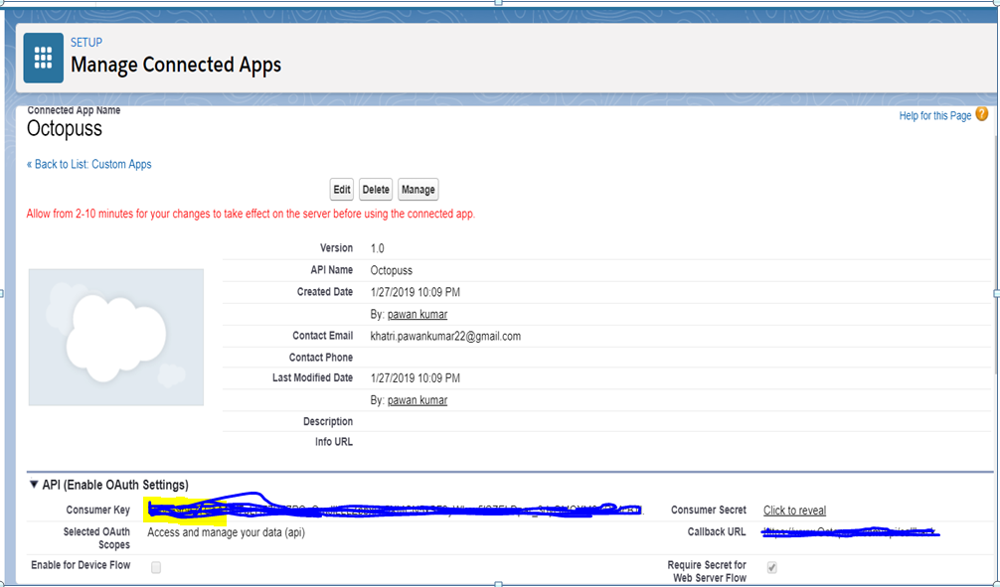Click the Delete button
The width and height of the screenshot is (1000, 587).
click(376, 190)
